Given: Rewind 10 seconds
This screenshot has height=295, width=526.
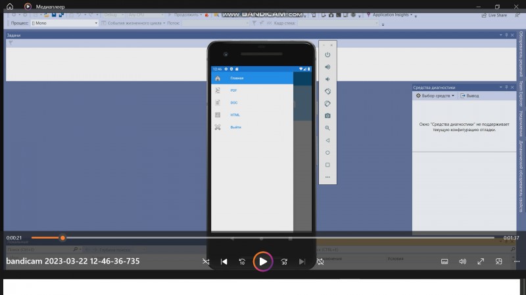Looking at the screenshot, I should pyautogui.click(x=242, y=262).
